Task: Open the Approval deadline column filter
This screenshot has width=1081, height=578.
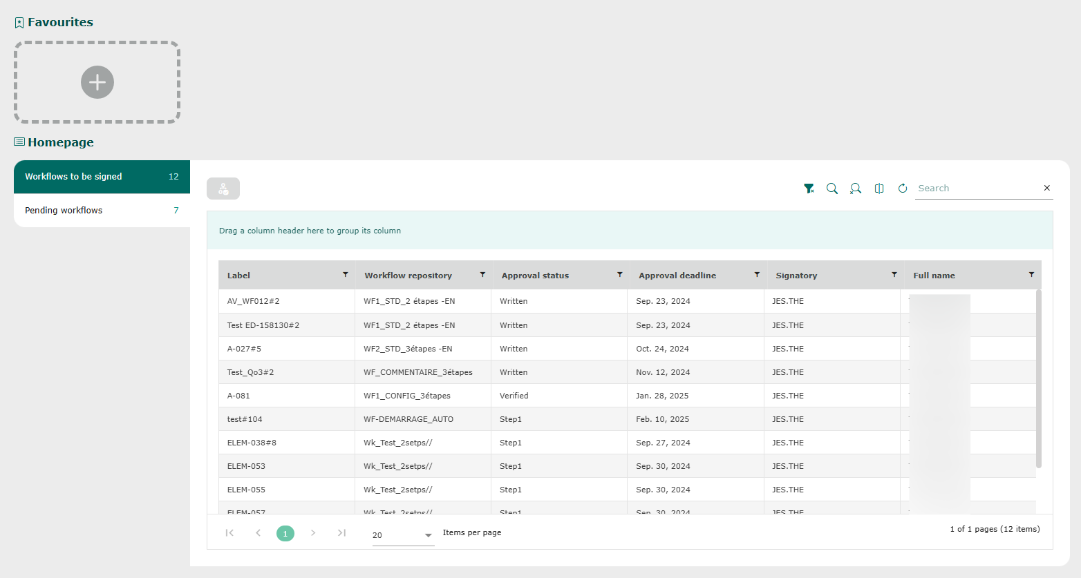Action: click(757, 275)
